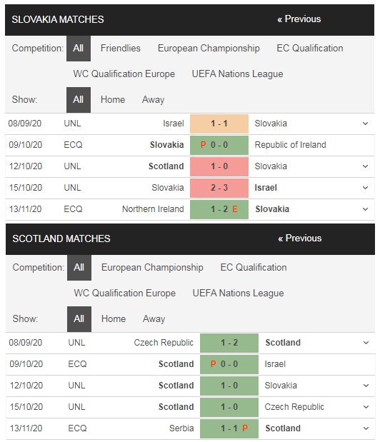The height and width of the screenshot is (442, 380).
Task: Open the Republic of Ireland team link
Action: (290, 145)
